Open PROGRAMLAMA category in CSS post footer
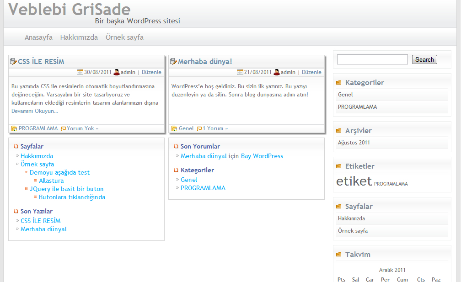 (x=38, y=128)
